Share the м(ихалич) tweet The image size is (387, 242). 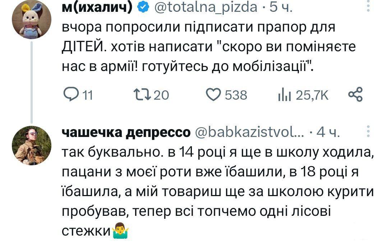(x=356, y=95)
